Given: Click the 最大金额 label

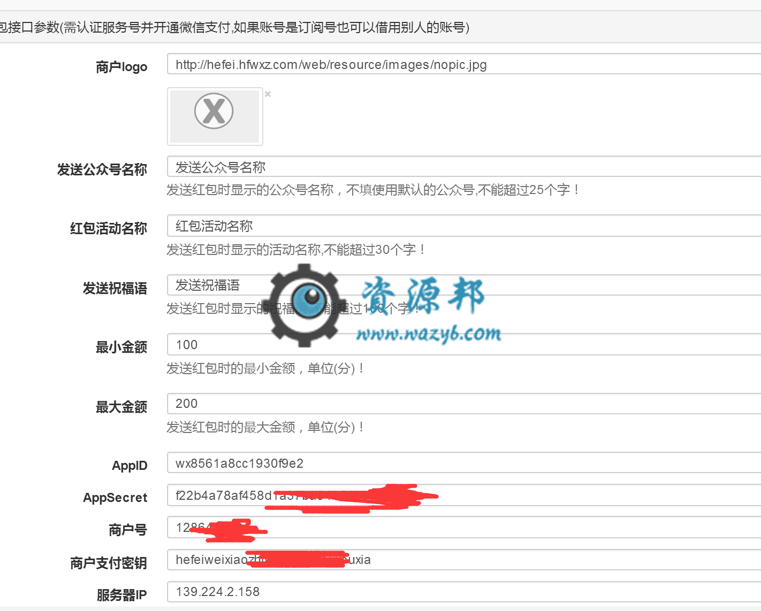Looking at the screenshot, I should (x=121, y=407).
